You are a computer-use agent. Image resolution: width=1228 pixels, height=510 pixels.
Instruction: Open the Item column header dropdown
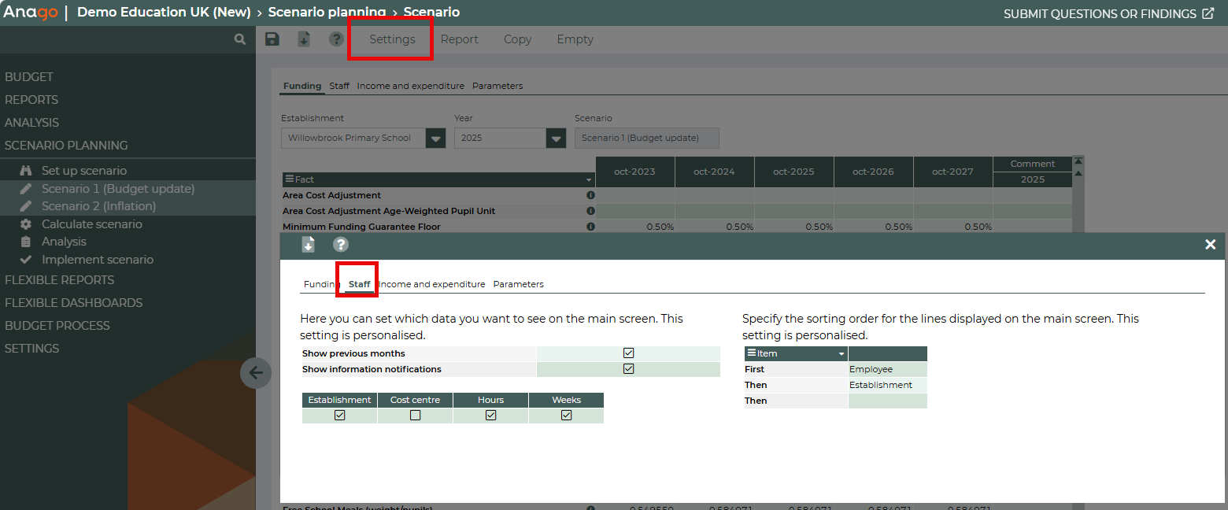click(841, 354)
